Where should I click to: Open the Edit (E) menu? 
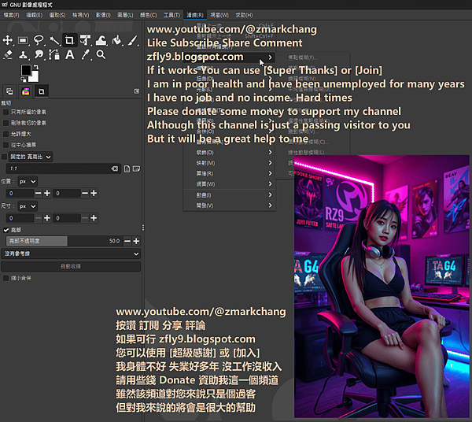(x=34, y=15)
